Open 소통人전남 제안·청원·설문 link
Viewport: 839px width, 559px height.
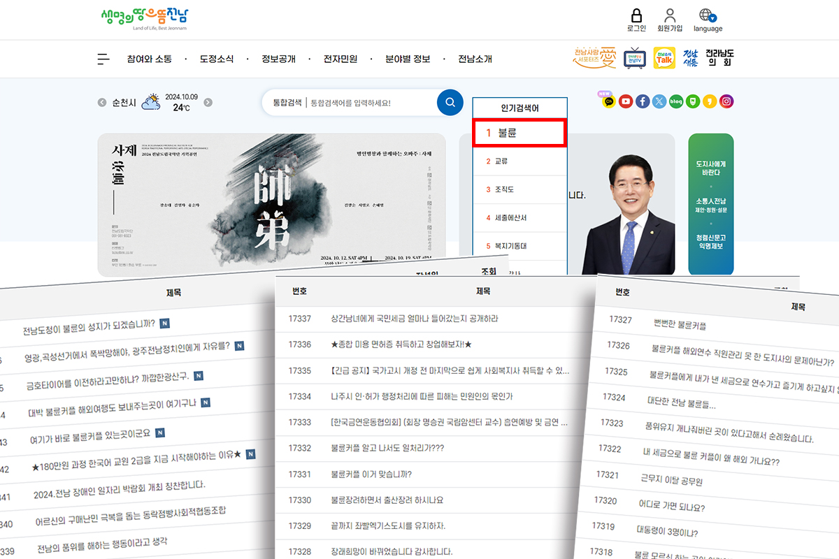[711, 205]
